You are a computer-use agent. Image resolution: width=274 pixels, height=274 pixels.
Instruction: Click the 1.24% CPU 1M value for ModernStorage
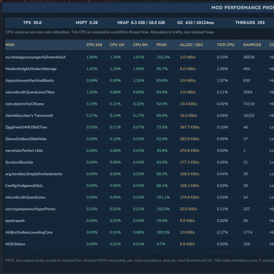pyautogui.click(x=115, y=68)
